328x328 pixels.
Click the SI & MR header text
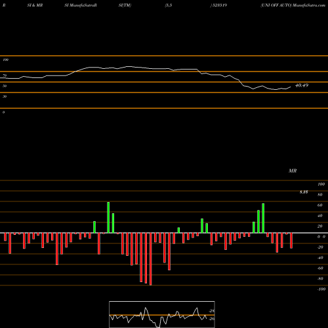[35, 5]
